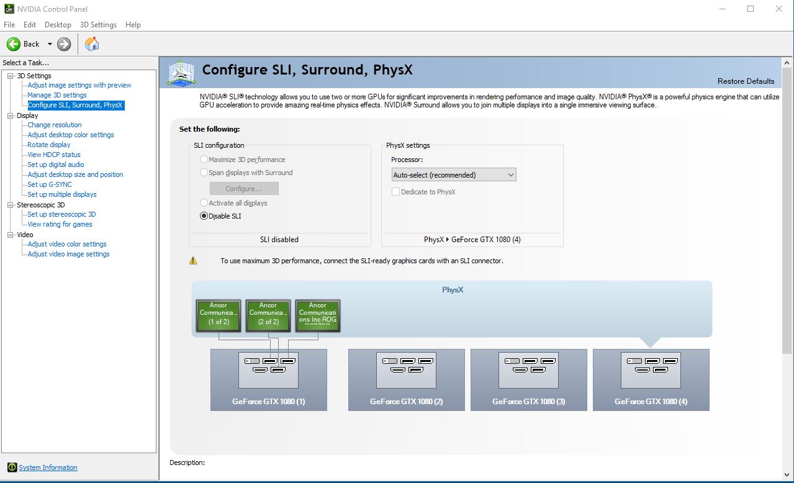794x483 pixels.
Task: Open the PhysX Processor dropdown
Action: pyautogui.click(x=454, y=175)
